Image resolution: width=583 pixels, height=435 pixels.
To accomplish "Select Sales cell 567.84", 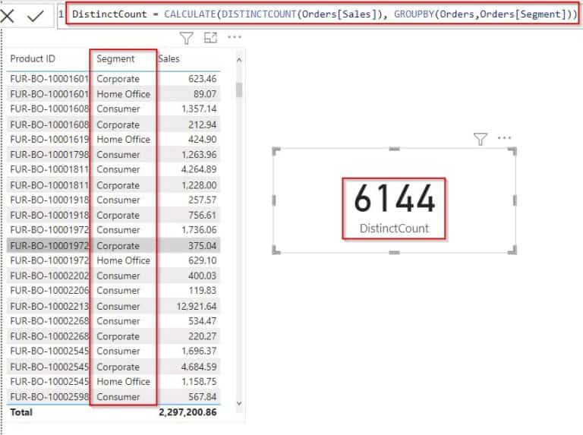I will click(202, 397).
